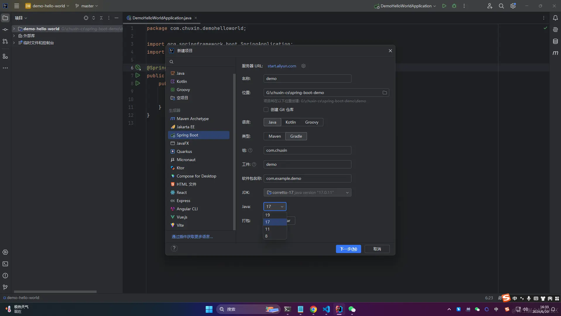Open 通过插件获取更多语言 link

(x=192, y=237)
